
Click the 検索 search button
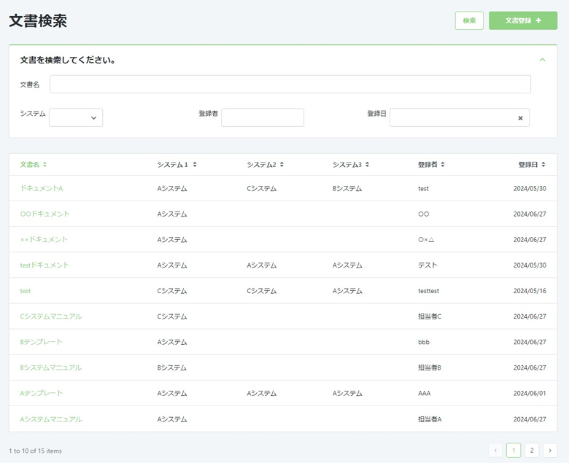(469, 20)
